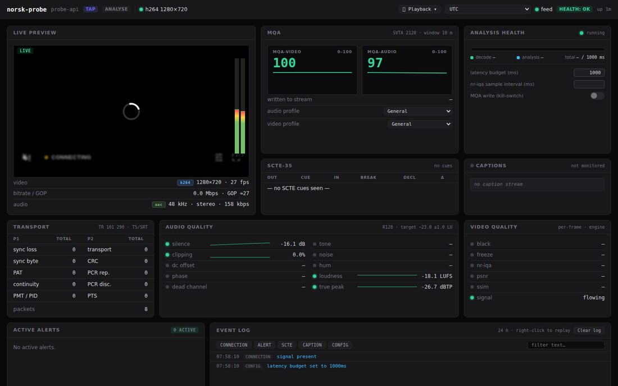This screenshot has height=386, width=618.
Task: Click the green indicator dot beside loudness
Action: 315,276
